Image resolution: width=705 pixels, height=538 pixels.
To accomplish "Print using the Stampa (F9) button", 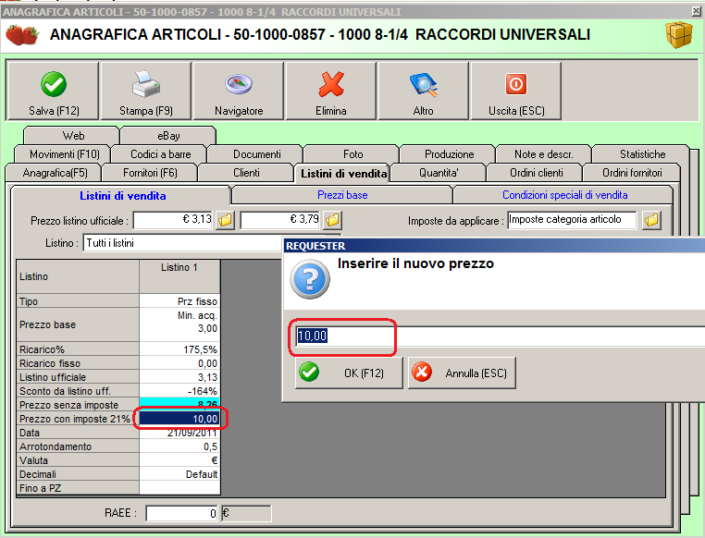I will click(146, 92).
